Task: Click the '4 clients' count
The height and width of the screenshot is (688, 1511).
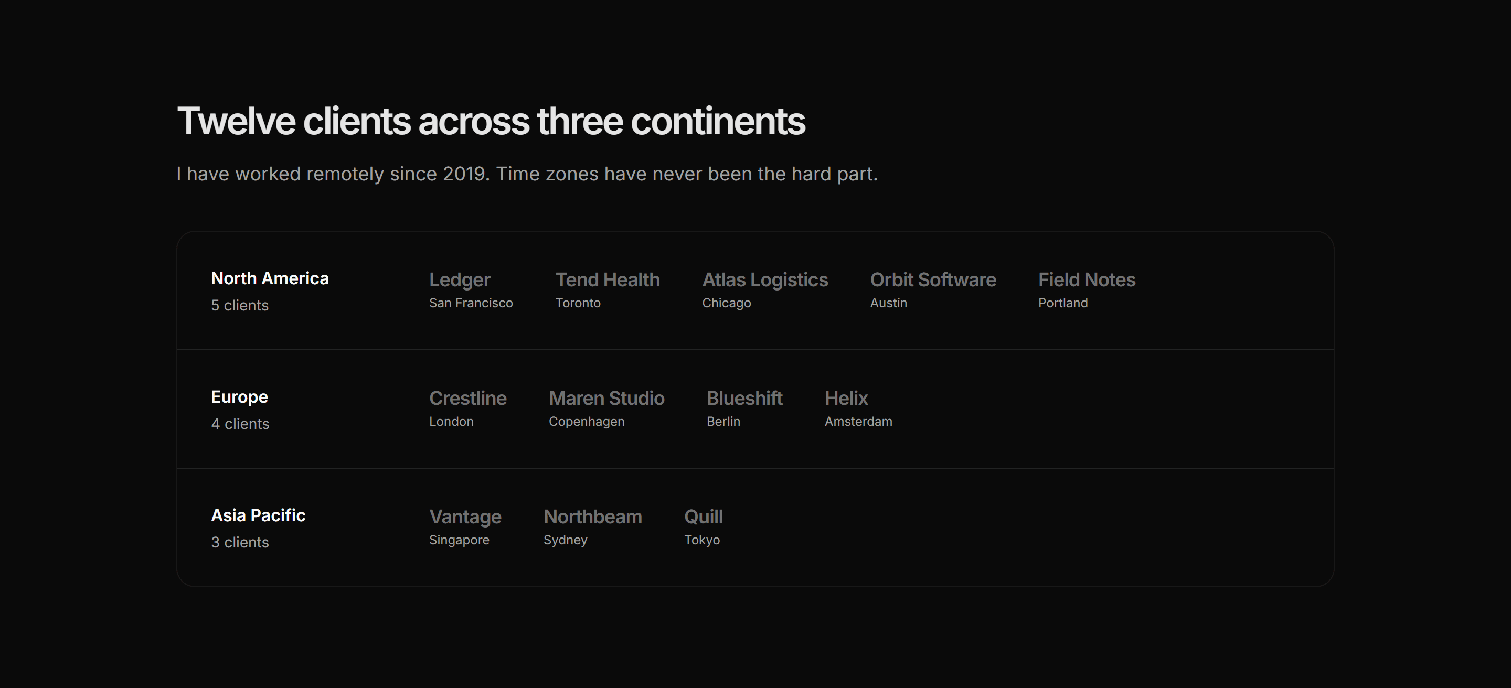Action: tap(240, 424)
